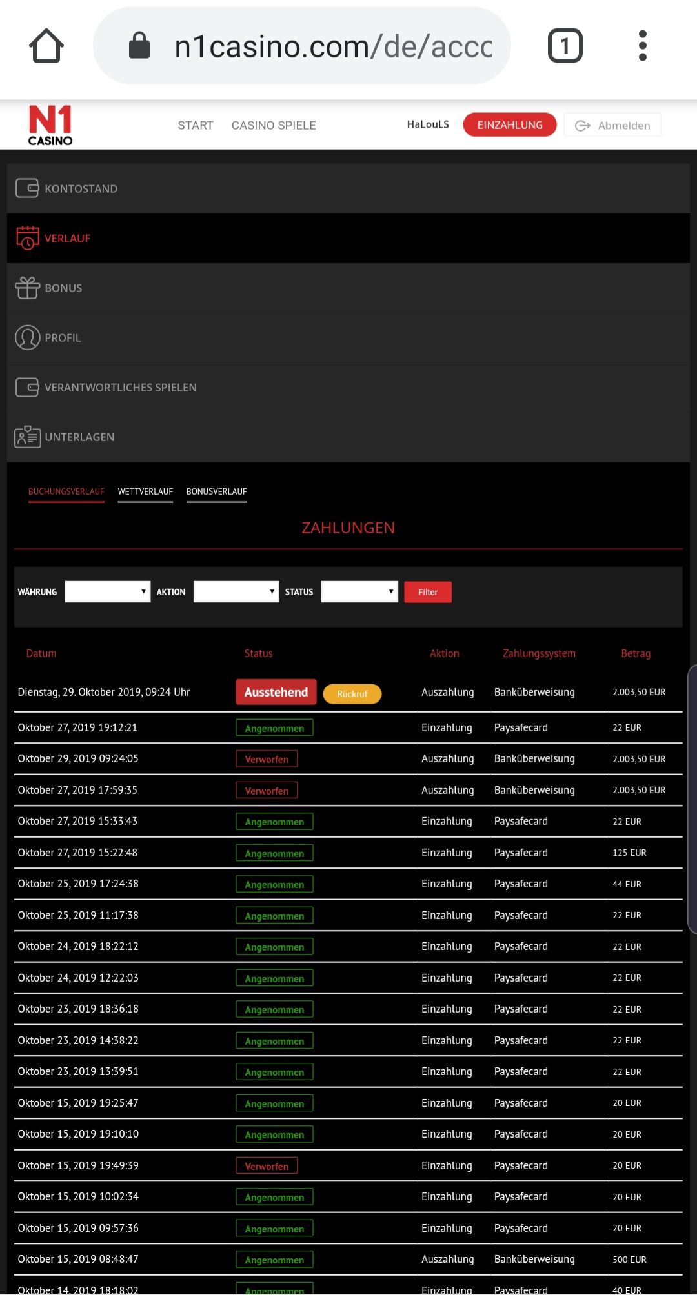The image size is (697, 1295).
Task: Click the '500 EUR' amount
Action: click(x=629, y=1260)
